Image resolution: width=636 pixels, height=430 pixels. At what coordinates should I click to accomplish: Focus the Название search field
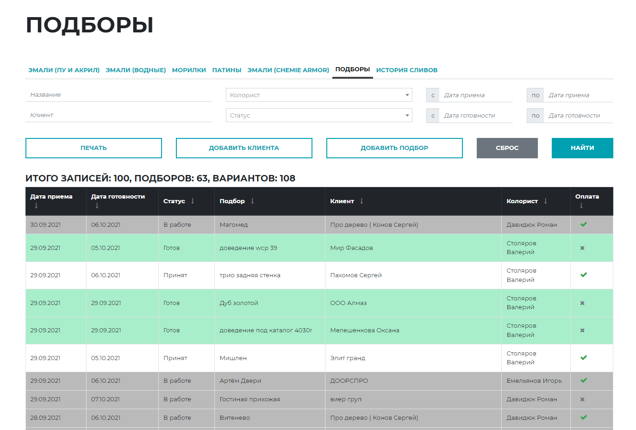[x=118, y=95]
